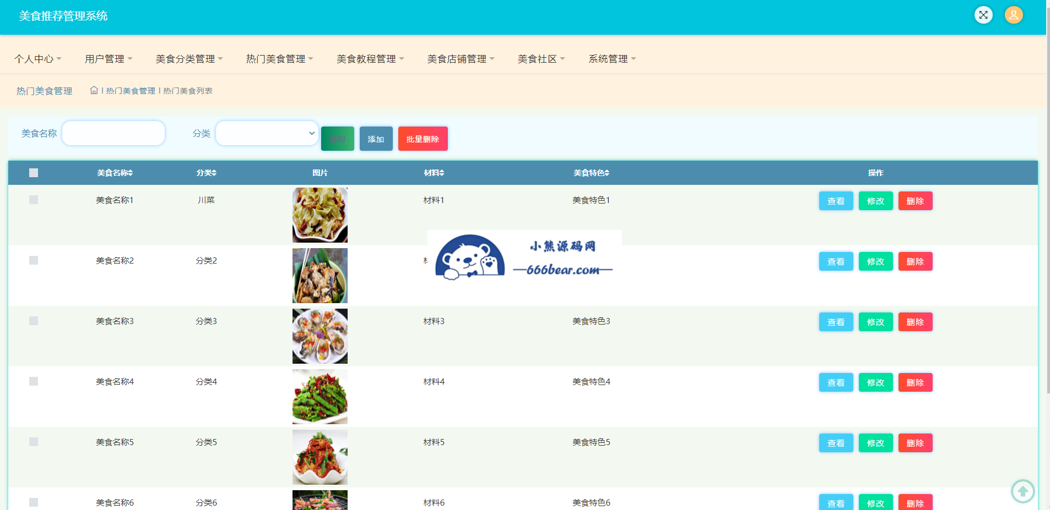Edit 美食名称1 using 修改 button
Image resolution: width=1050 pixels, height=510 pixels.
876,201
